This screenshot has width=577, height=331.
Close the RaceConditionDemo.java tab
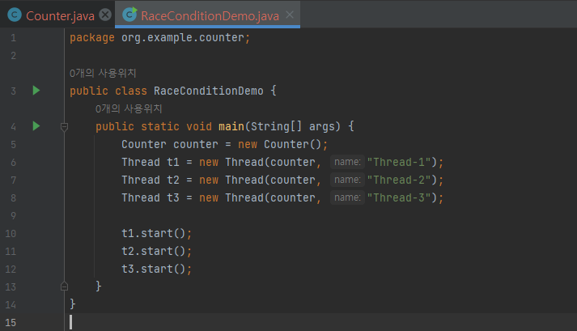click(x=290, y=15)
